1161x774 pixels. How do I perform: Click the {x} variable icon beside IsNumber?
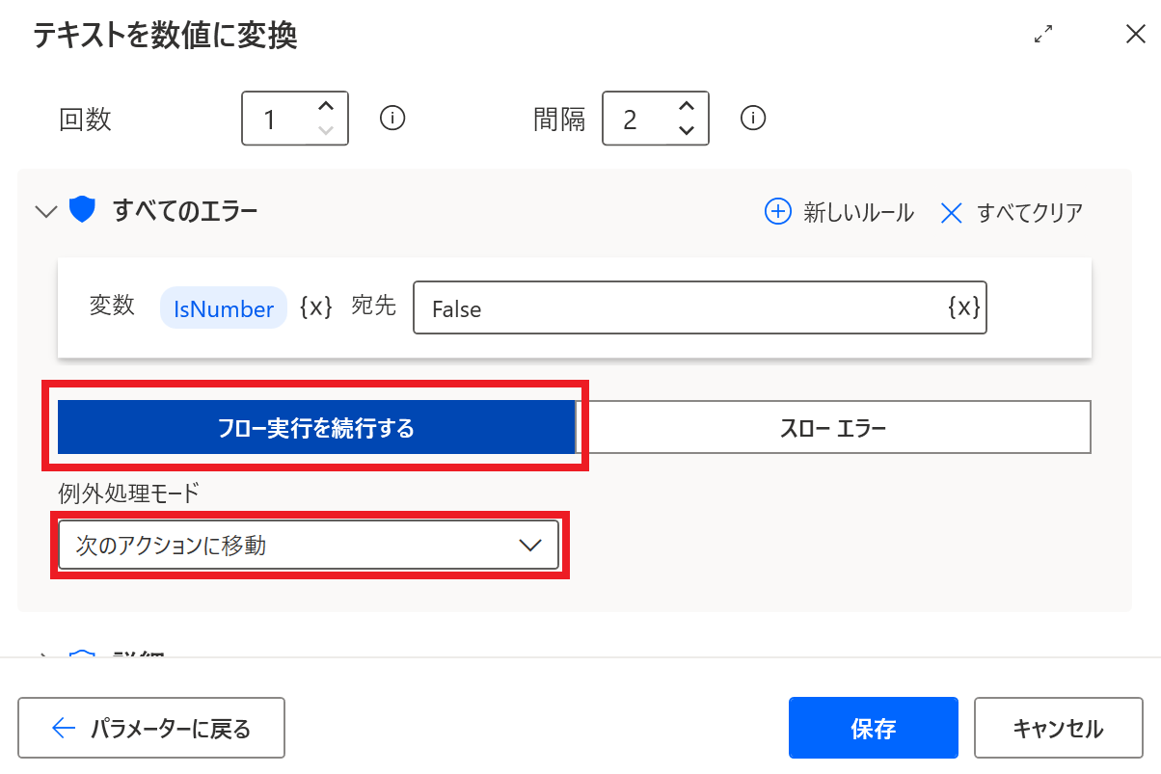(x=316, y=307)
